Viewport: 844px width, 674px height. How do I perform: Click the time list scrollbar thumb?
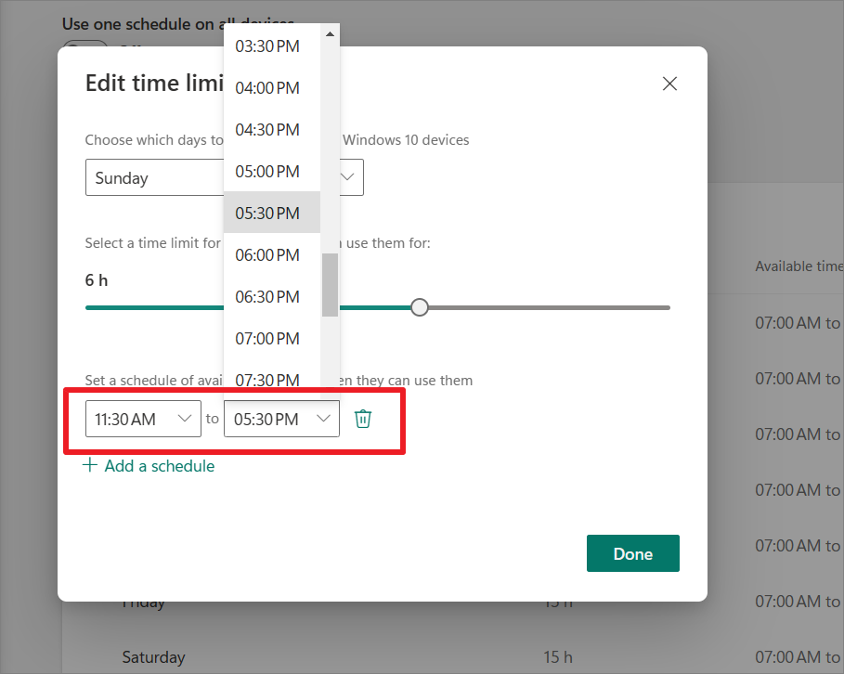(330, 285)
